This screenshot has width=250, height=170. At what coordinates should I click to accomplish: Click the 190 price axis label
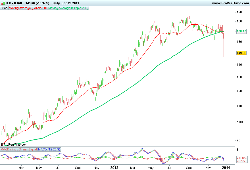[x=239, y=12]
